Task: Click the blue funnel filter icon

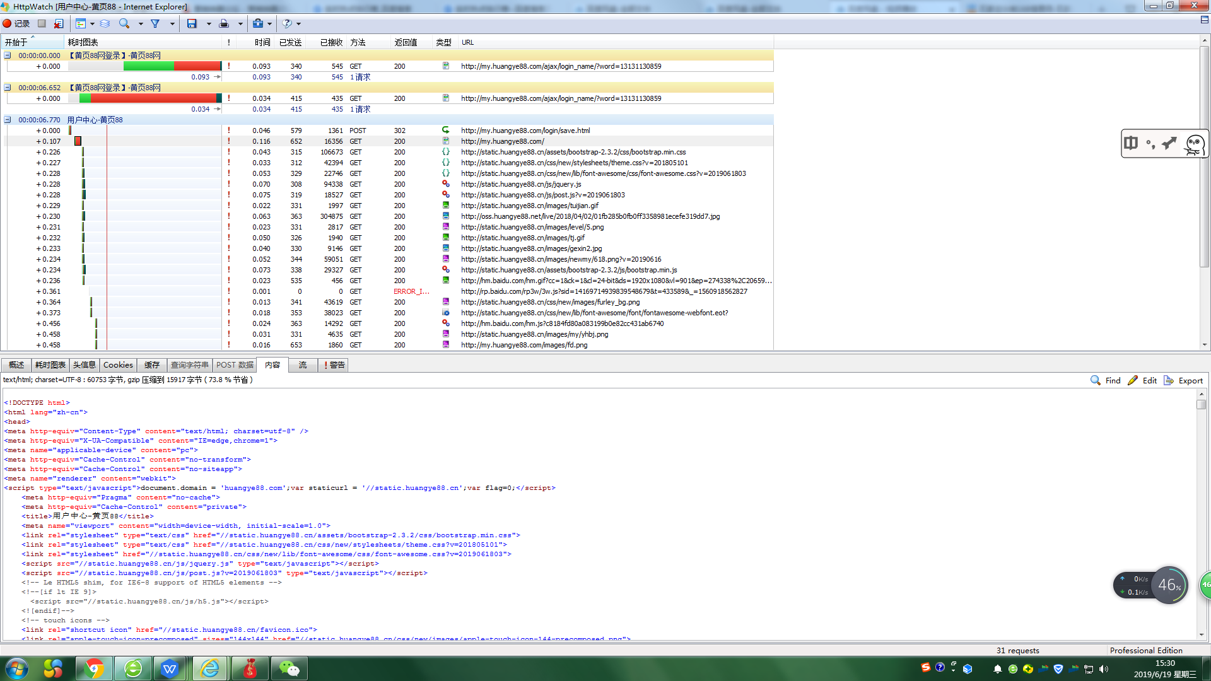Action: 155,23
